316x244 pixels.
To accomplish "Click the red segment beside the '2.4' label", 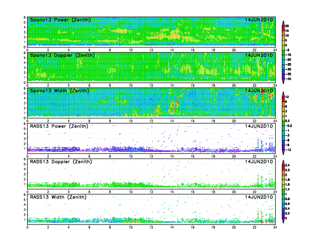I will pyautogui.click(x=283, y=167).
